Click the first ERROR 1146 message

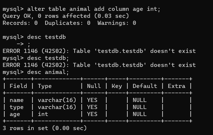(x=99, y=51)
